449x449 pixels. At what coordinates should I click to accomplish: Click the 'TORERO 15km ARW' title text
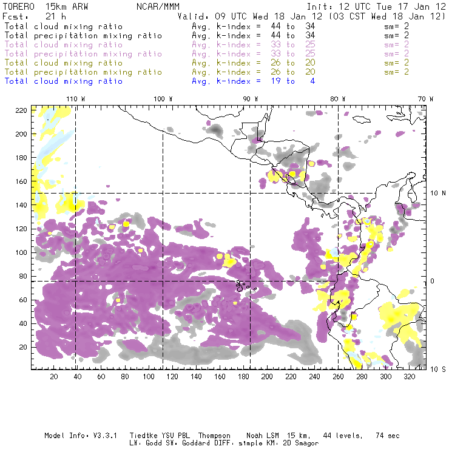pos(46,7)
